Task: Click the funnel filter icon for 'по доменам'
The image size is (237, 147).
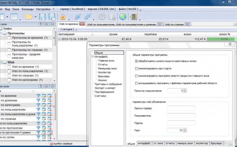Action: click(38, 101)
